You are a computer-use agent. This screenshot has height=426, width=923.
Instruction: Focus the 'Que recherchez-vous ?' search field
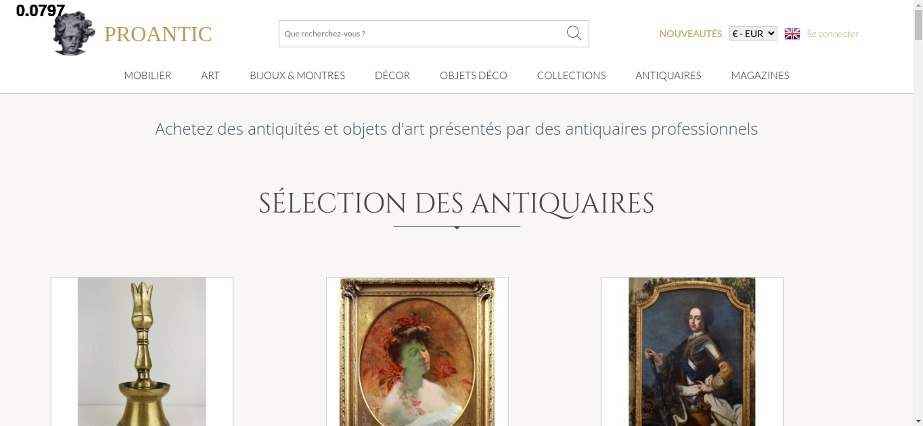(x=422, y=34)
